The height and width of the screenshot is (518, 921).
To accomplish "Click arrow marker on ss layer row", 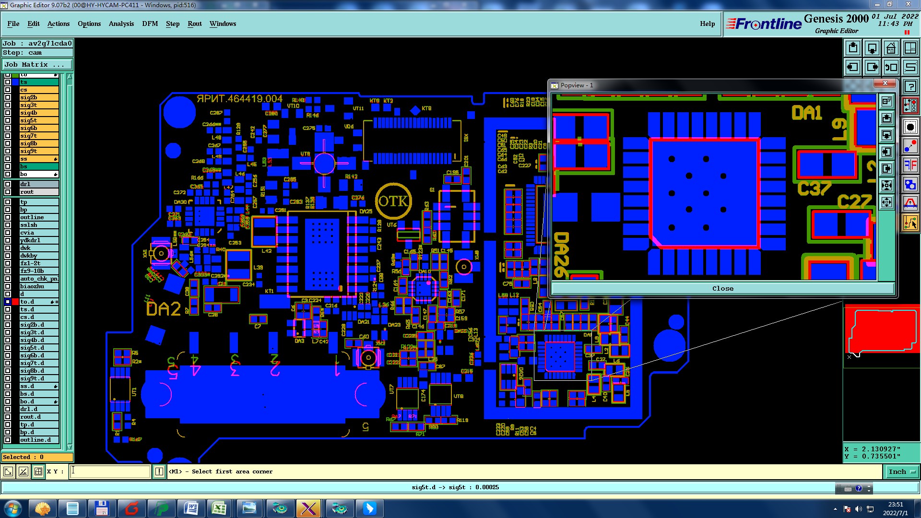I will tap(56, 159).
